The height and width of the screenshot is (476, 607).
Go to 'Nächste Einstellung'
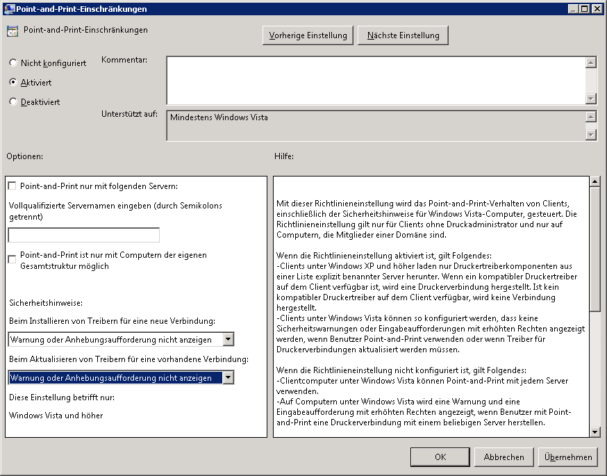403,35
